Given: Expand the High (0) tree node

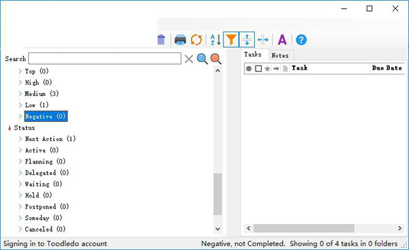Looking at the screenshot, I should 20,82.
